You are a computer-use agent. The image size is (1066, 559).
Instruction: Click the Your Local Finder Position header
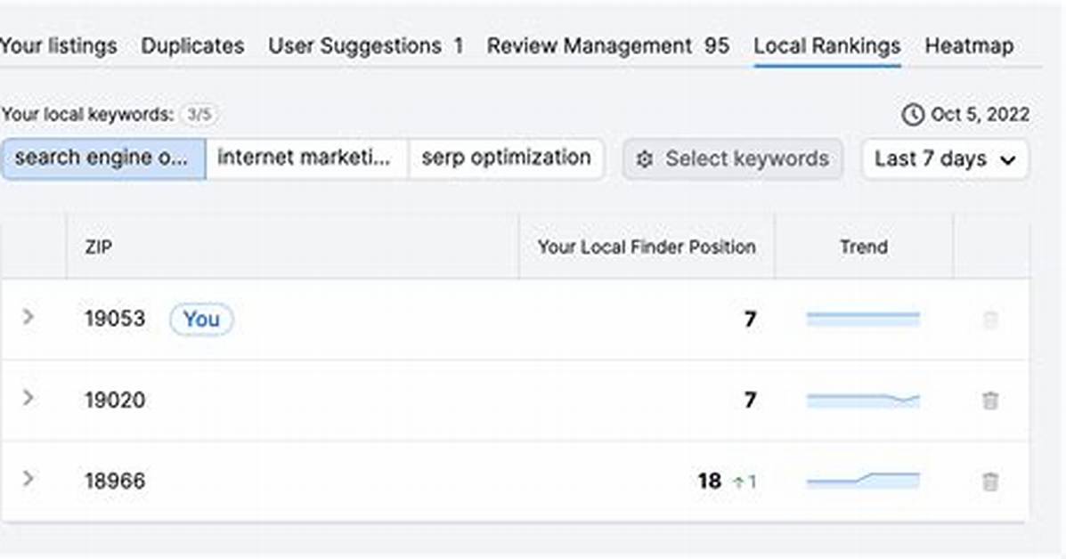[647, 247]
